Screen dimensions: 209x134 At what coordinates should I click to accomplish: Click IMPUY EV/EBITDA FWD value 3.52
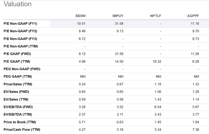pos(120,107)
